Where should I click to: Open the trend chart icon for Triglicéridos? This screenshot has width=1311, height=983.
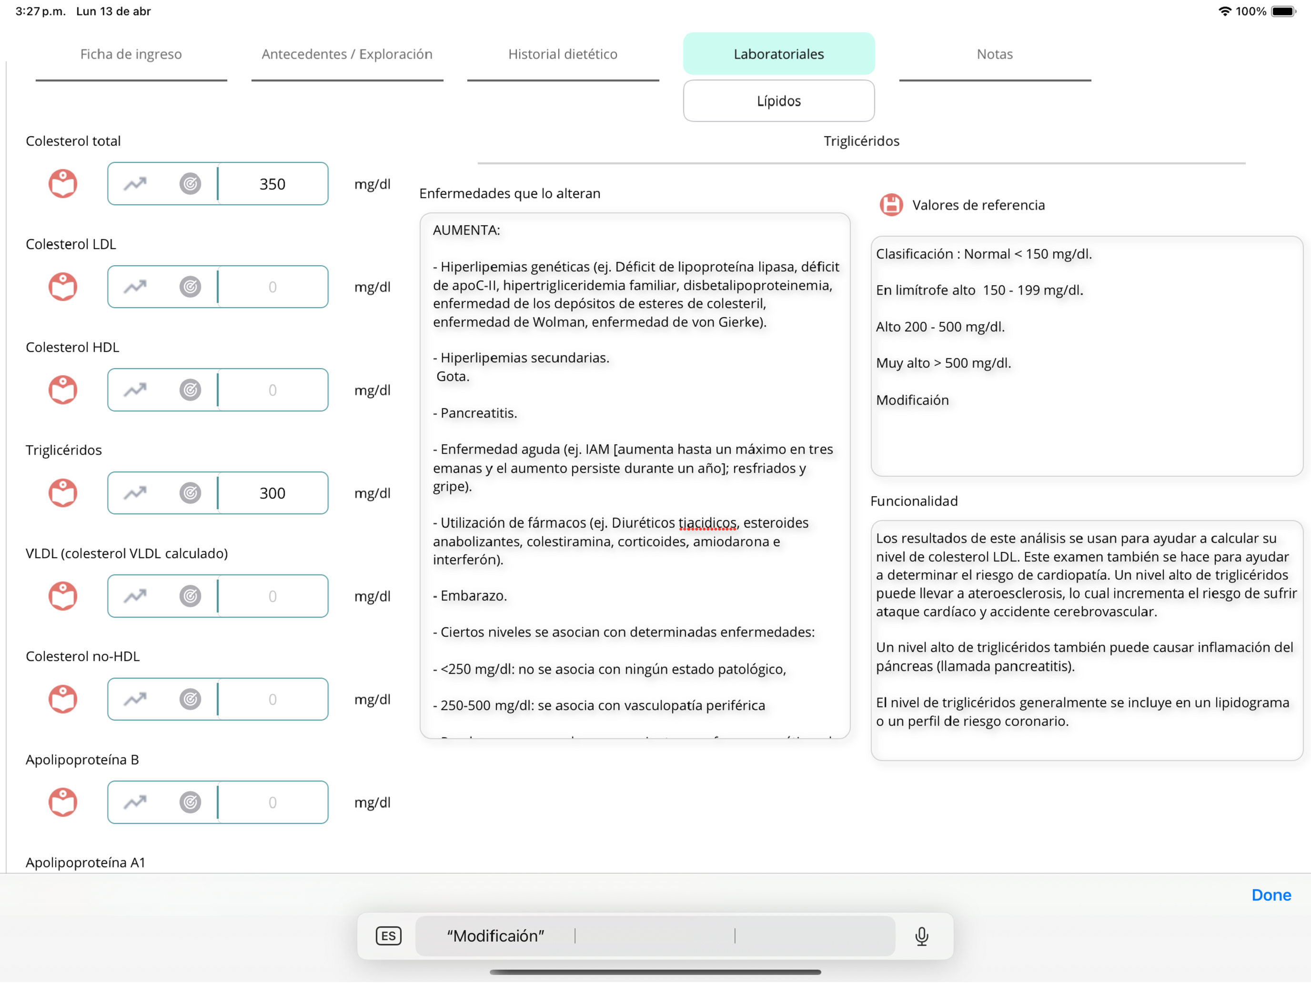[135, 493]
